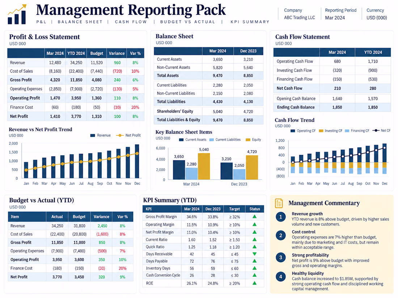This screenshot has width=398, height=298.
Task: Click the Inventory Days status triangle
Action: tap(254, 268)
